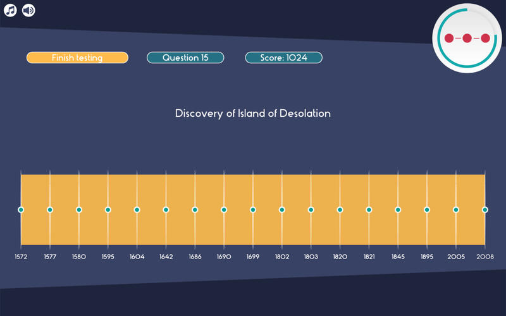Select the 1895 timeline marker dot
Image resolution: width=506 pixels, height=316 pixels.
coord(427,210)
